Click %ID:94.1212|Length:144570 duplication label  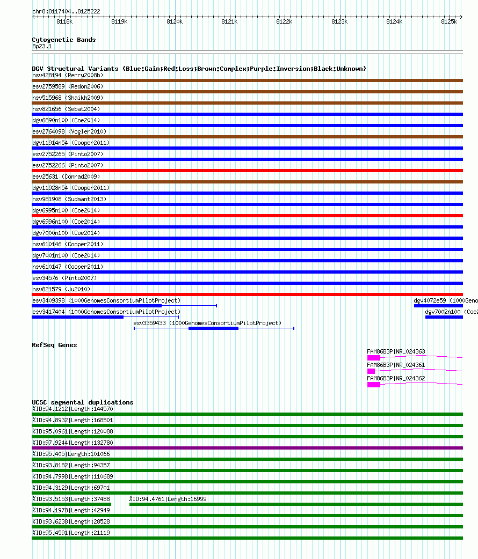click(x=73, y=409)
